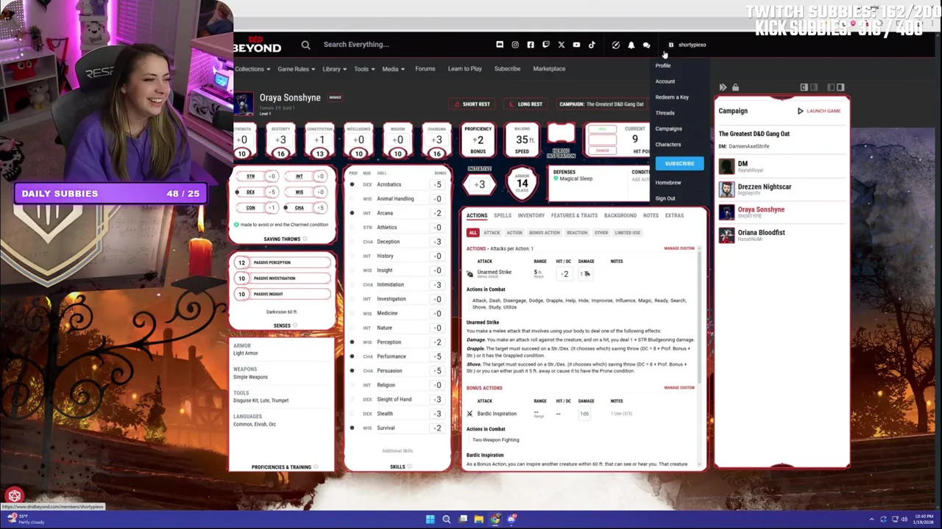Viewport: 942px width, 529px height.
Task: Click the search magnifier icon
Action: [305, 45]
